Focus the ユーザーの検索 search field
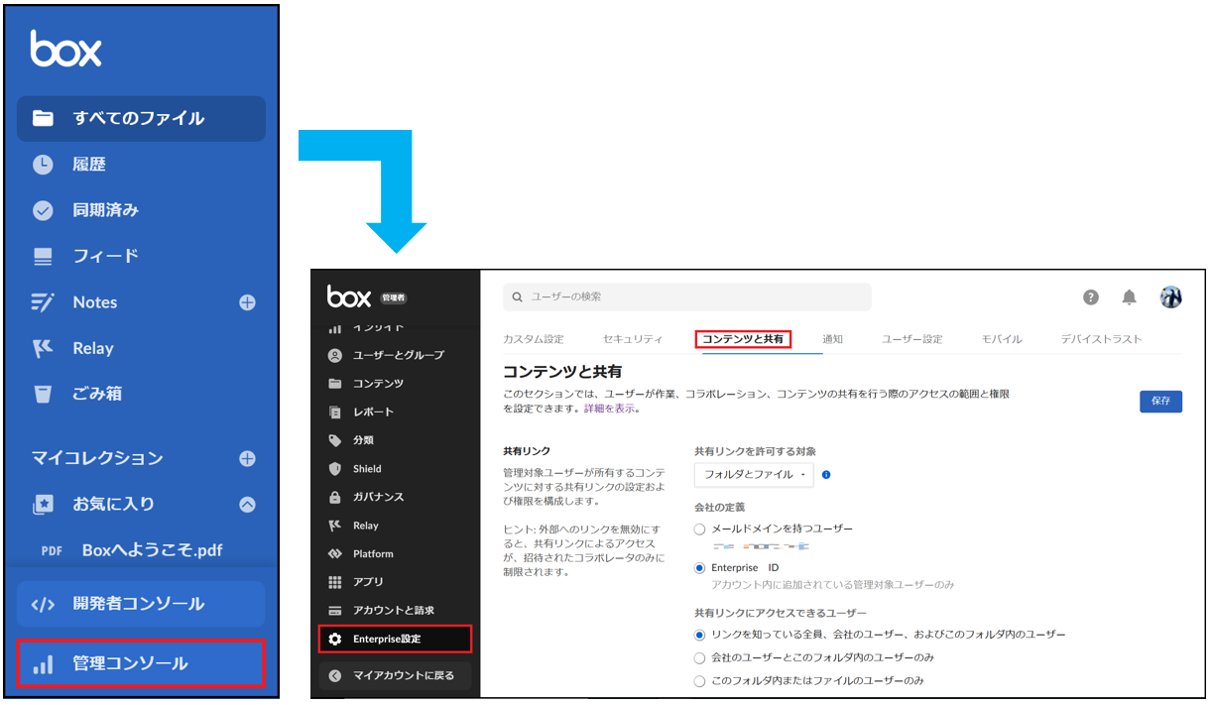1212x705 pixels. (687, 296)
